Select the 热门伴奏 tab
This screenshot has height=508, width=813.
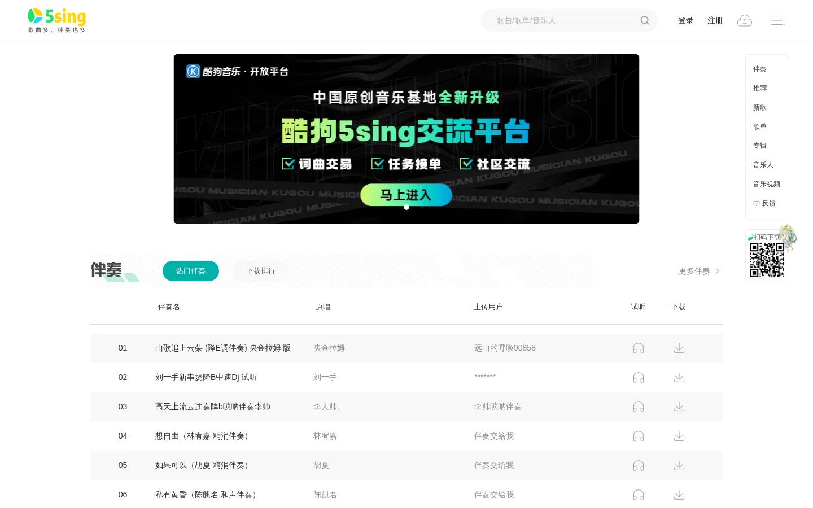(x=191, y=271)
